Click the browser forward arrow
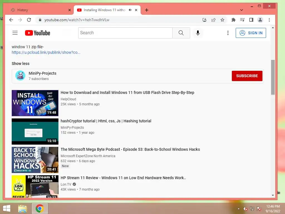This screenshot has width=285, height=214. (20, 20)
